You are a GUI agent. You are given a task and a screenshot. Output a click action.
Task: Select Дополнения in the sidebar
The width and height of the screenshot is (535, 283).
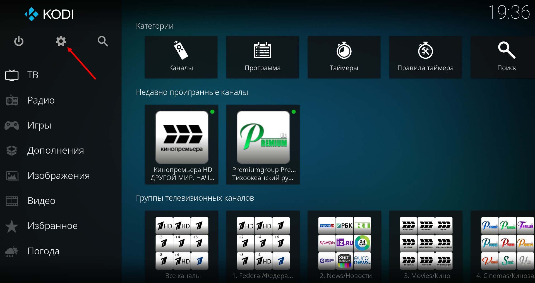pos(55,151)
